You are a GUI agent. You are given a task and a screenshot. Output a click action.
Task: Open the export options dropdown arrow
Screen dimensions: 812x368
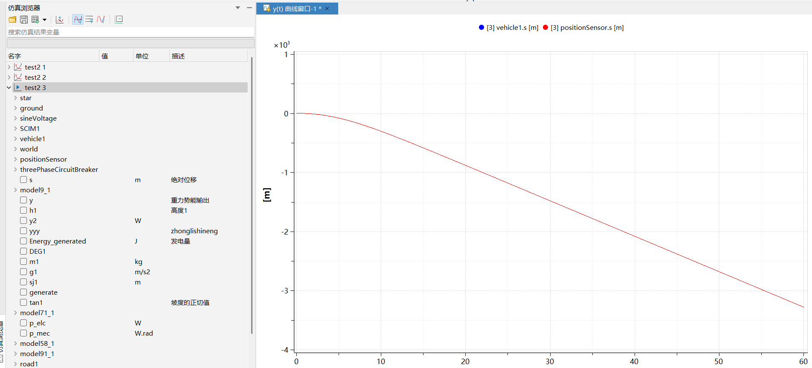coord(44,20)
